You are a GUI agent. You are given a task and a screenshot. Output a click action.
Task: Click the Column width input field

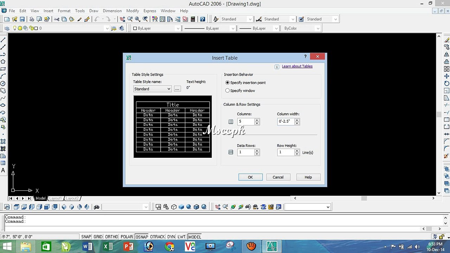(x=286, y=121)
